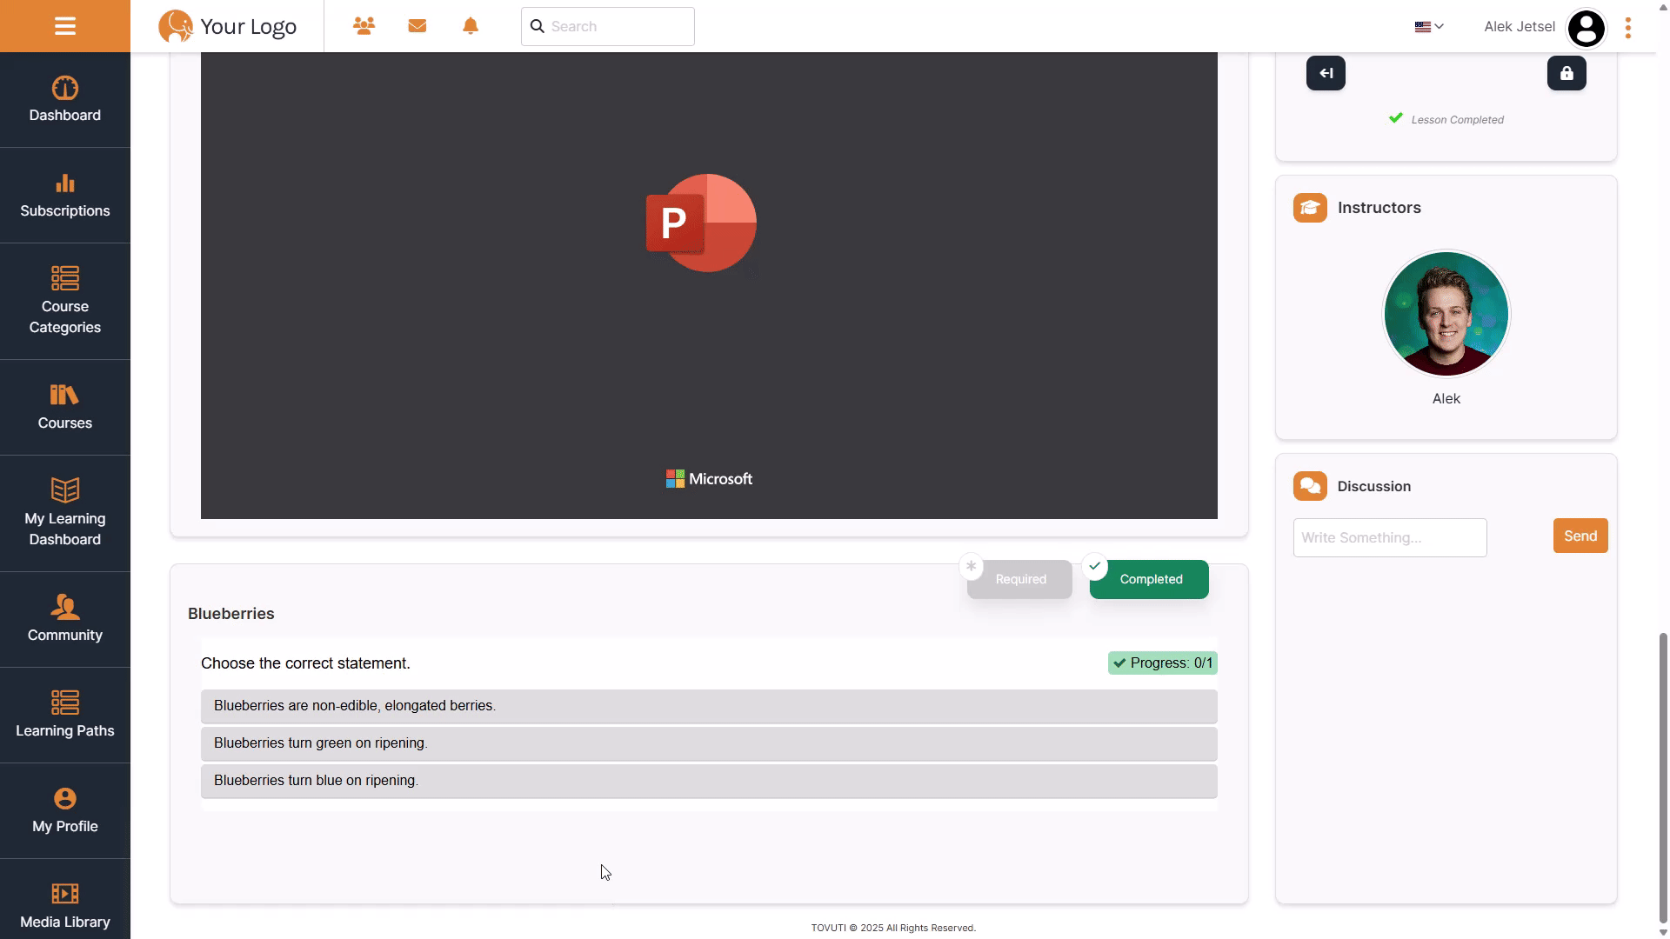Click the TOVUTI copyright footer text
The image size is (1670, 939).
(x=893, y=928)
